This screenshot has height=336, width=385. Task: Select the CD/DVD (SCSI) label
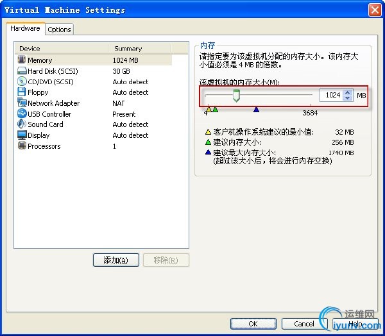51,81
